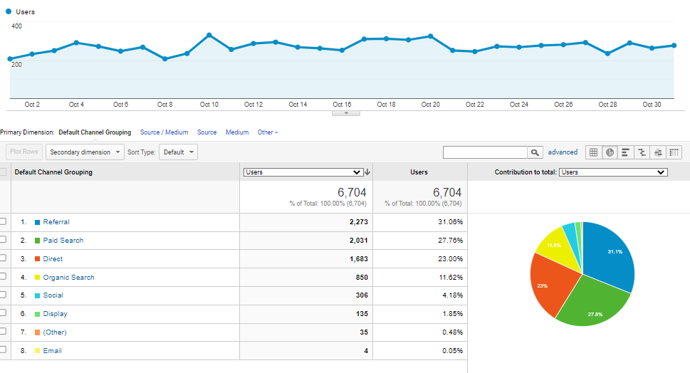This screenshot has width=690, height=373.
Task: Expand the Sort Type Default dropdown
Action: click(179, 152)
